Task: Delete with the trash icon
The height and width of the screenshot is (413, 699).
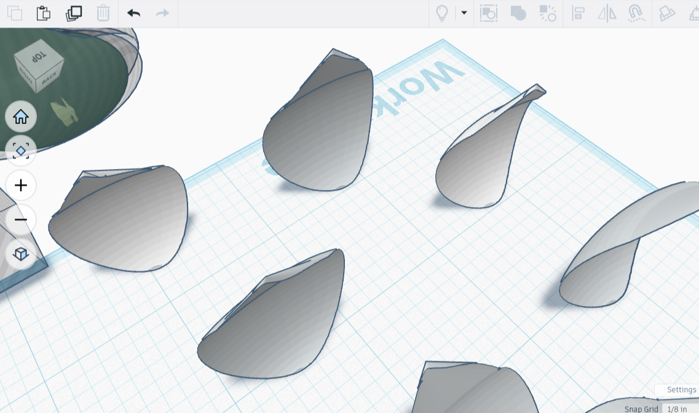Action: pyautogui.click(x=103, y=13)
